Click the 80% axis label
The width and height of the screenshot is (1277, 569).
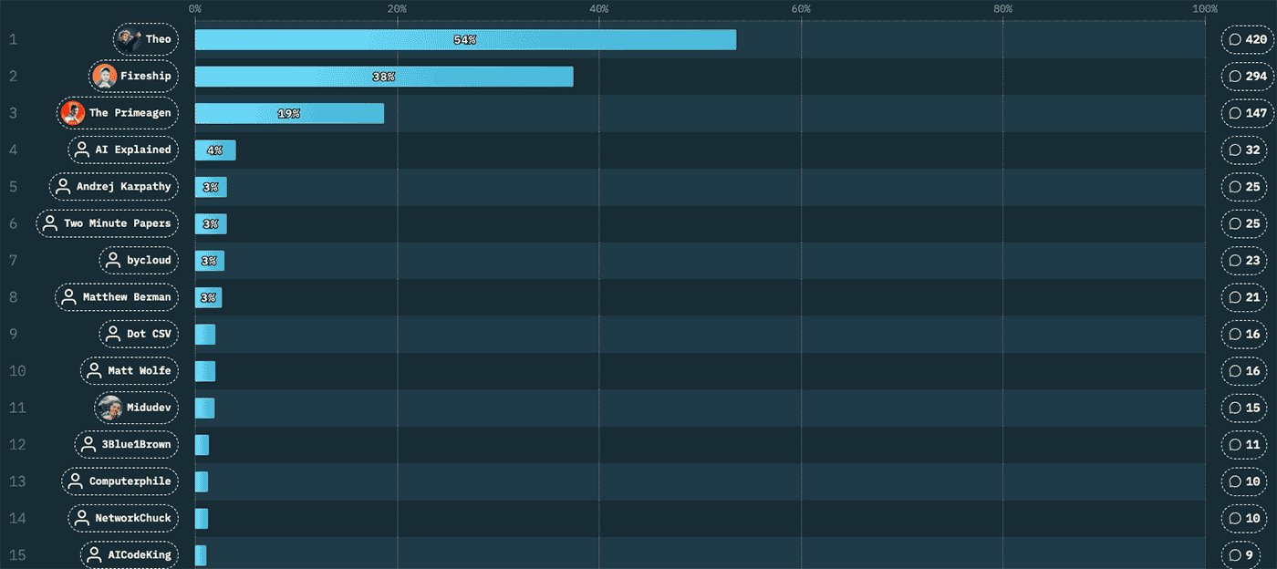click(x=1003, y=8)
